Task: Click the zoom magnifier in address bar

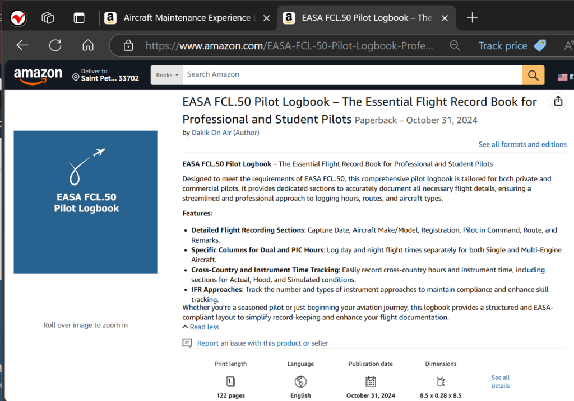Action: pos(455,45)
